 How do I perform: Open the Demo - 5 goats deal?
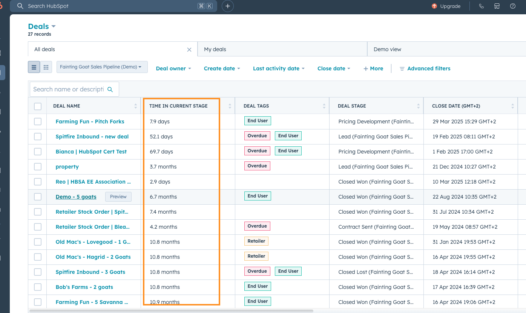click(76, 197)
